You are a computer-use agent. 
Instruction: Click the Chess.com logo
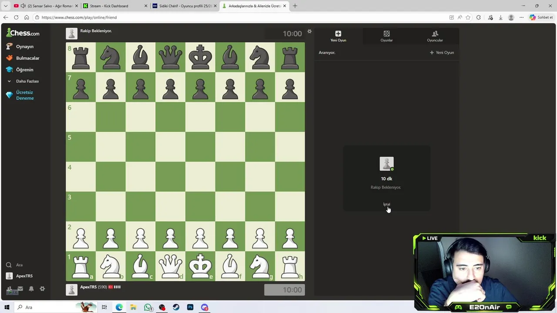point(23,33)
